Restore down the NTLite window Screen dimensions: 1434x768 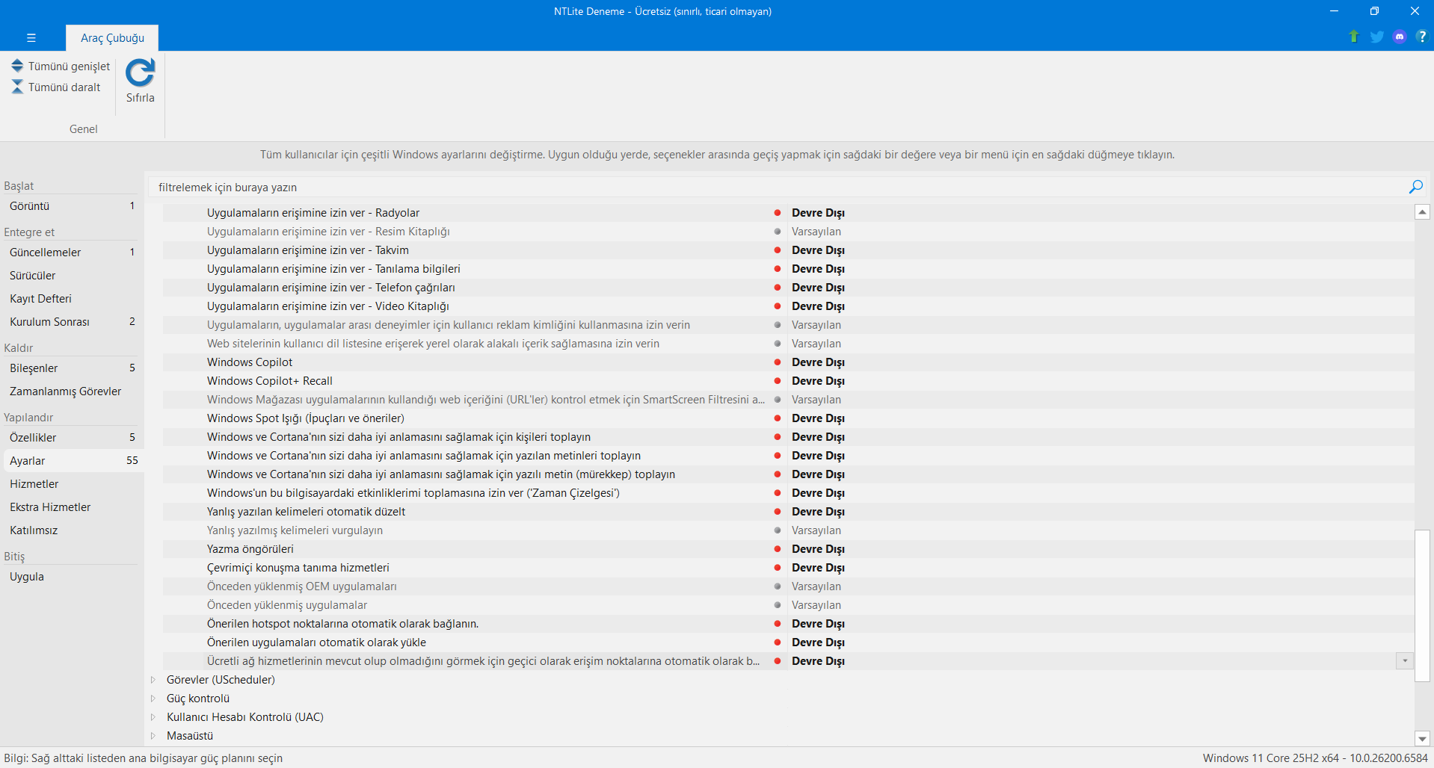[1373, 11]
